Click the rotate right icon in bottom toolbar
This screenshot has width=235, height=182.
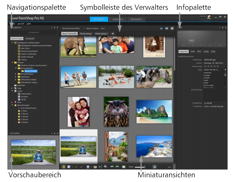point(119,166)
